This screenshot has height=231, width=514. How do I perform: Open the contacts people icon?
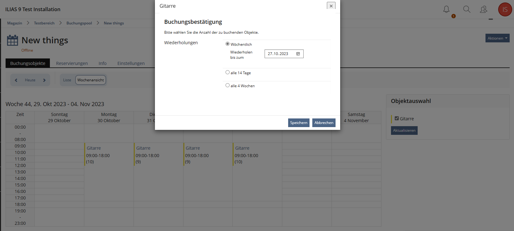(x=483, y=10)
